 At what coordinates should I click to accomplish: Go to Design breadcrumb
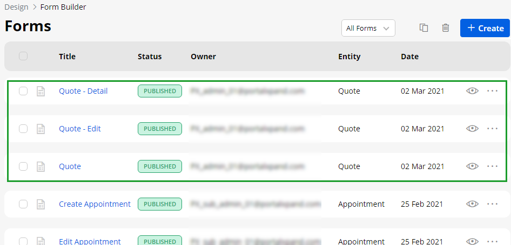[x=16, y=7]
